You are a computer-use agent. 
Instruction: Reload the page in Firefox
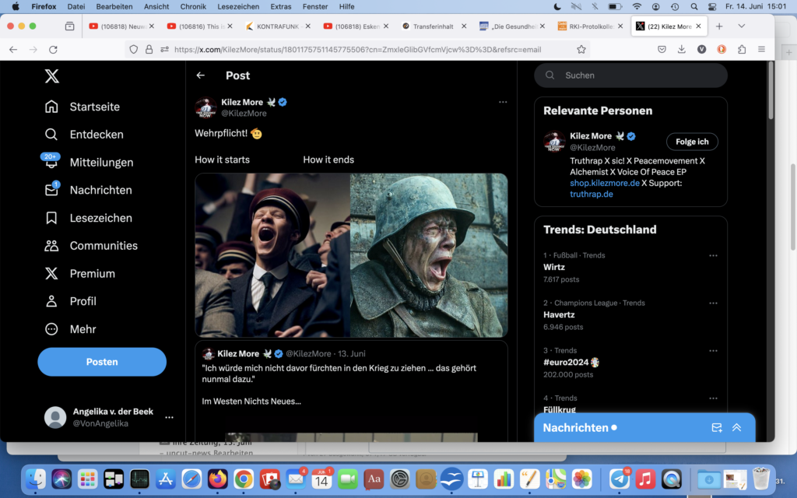[x=53, y=49]
